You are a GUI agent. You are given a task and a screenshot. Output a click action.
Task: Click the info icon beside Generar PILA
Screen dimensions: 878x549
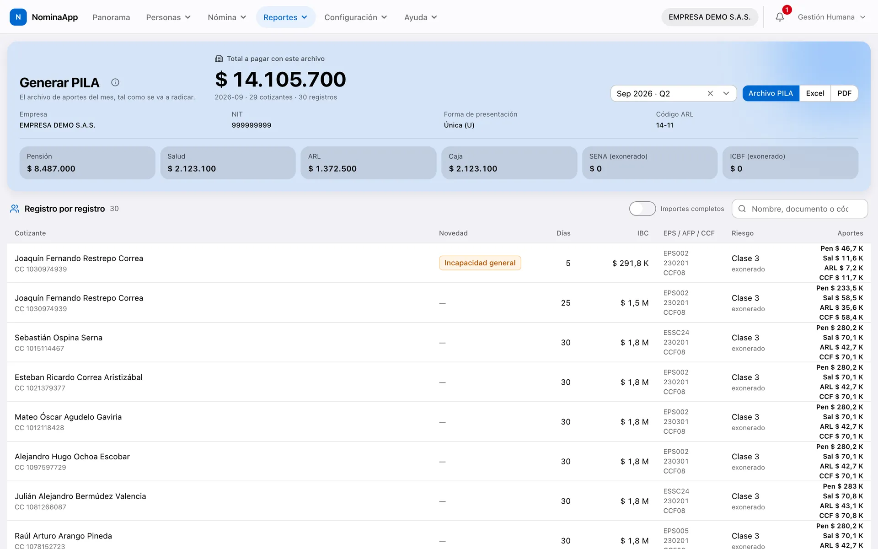pos(115,82)
